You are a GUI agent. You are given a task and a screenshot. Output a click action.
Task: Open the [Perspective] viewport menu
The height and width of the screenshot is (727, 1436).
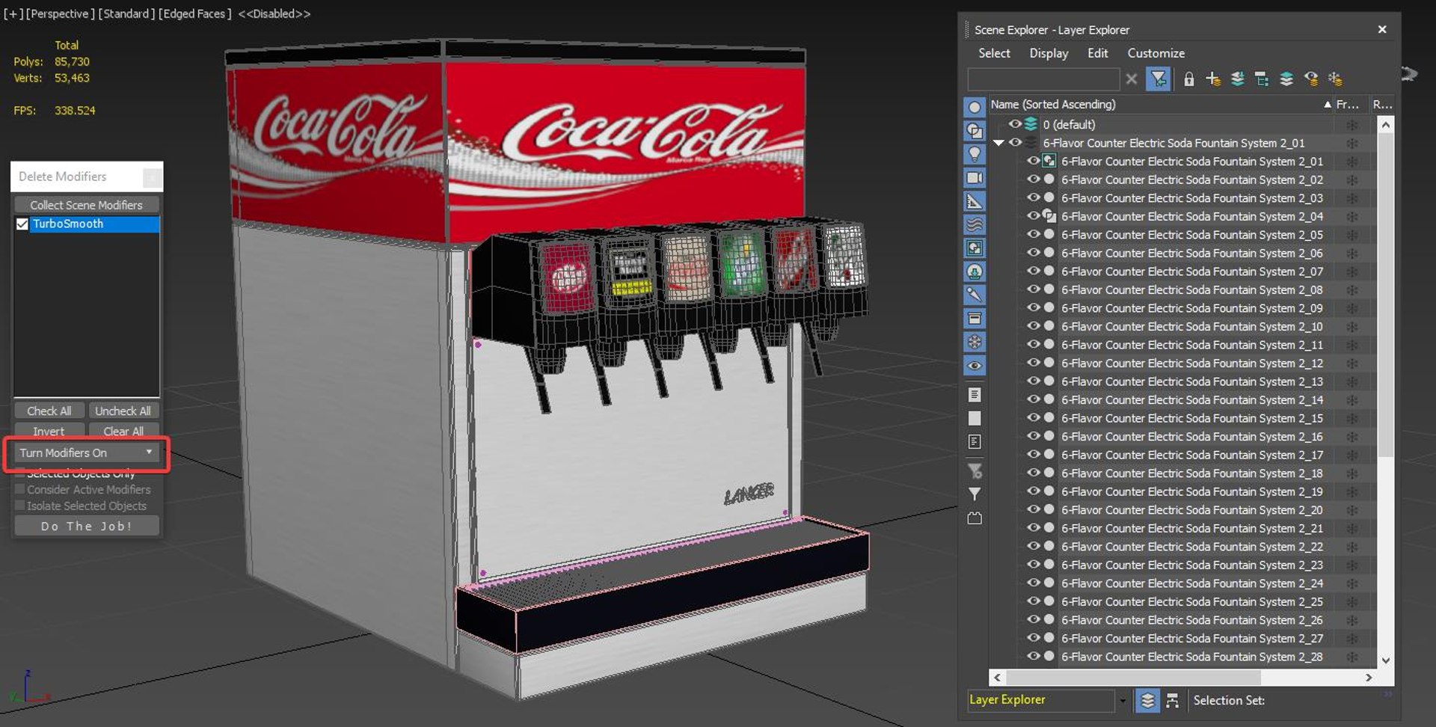[61, 13]
